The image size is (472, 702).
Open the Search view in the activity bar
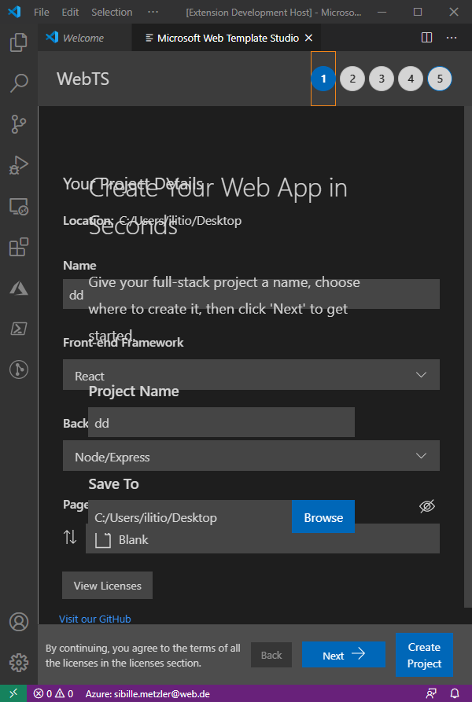[19, 83]
